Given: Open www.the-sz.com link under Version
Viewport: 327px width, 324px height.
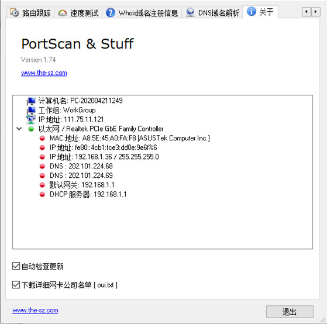Looking at the screenshot, I should 44,73.
